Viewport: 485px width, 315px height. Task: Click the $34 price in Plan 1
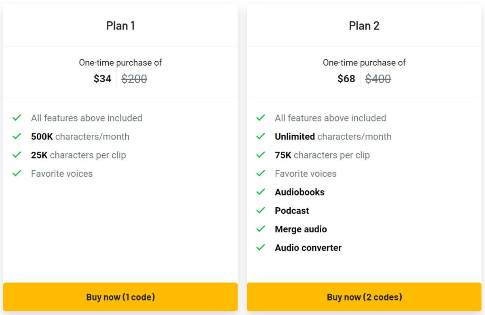click(102, 79)
